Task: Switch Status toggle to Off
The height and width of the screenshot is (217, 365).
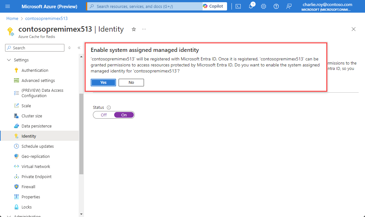Action: pyautogui.click(x=104, y=115)
